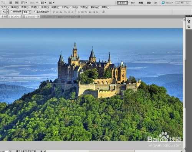Image resolution: width=192 pixels, height=152 pixels.
Task: Open the CS Live panel button
Action: click(x=167, y=3)
